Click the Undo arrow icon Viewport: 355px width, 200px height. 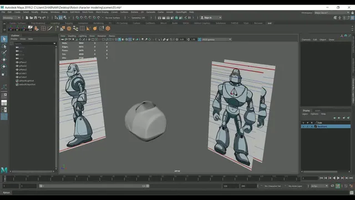pyautogui.click(x=40, y=18)
